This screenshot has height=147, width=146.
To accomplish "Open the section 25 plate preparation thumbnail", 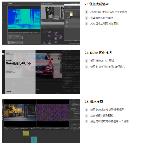I will (41, 121).
